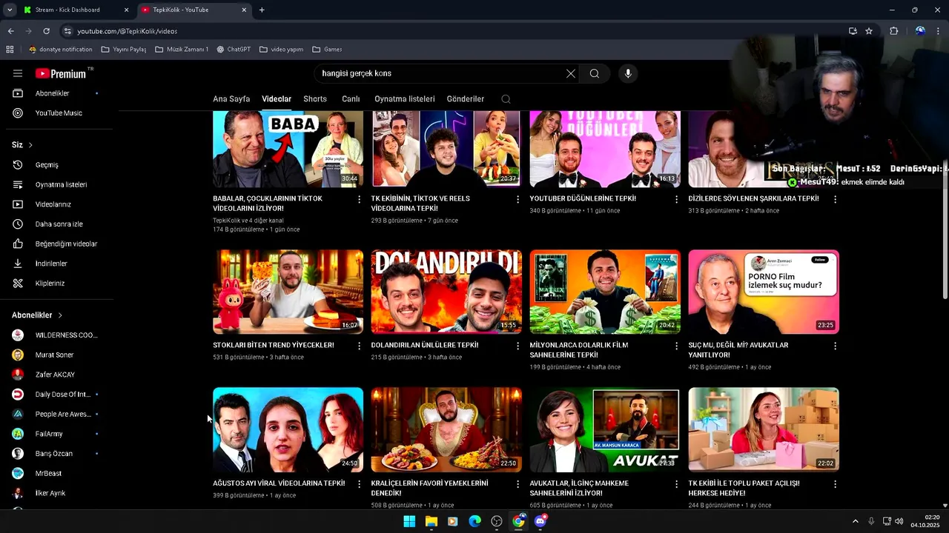Image resolution: width=949 pixels, height=533 pixels.
Task: Open ChatGPT bookmark
Action: pos(234,50)
